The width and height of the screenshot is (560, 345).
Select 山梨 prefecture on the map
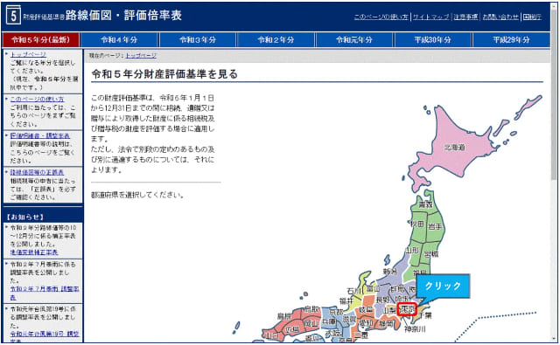[x=389, y=310]
